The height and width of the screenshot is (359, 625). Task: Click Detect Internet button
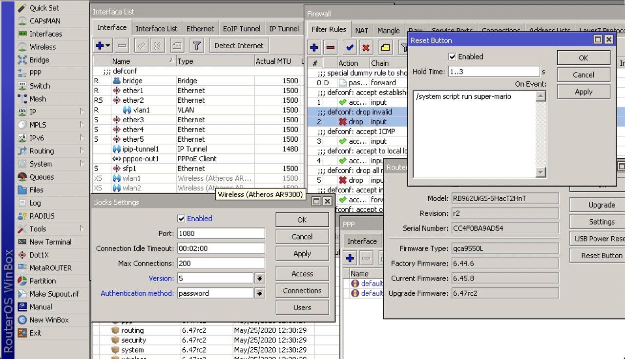click(x=239, y=46)
